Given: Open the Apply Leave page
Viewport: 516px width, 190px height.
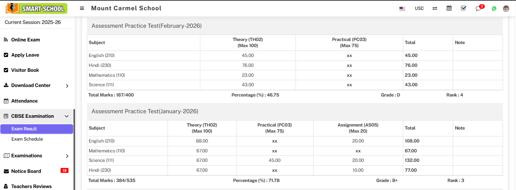Looking at the screenshot, I should (25, 55).
